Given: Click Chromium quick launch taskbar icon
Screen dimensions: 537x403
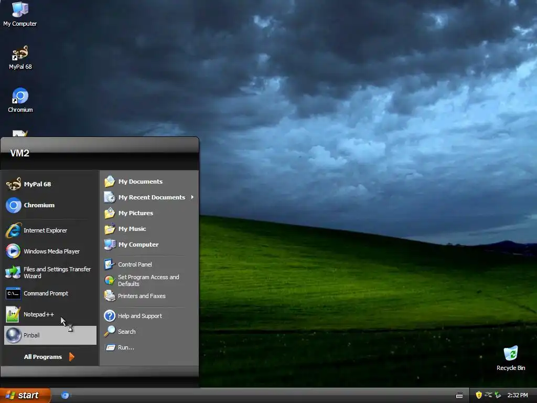Looking at the screenshot, I should (x=65, y=396).
